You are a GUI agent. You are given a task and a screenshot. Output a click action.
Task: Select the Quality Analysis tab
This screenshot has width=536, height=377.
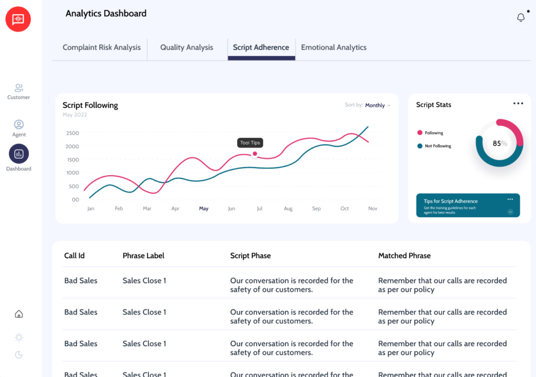point(186,48)
